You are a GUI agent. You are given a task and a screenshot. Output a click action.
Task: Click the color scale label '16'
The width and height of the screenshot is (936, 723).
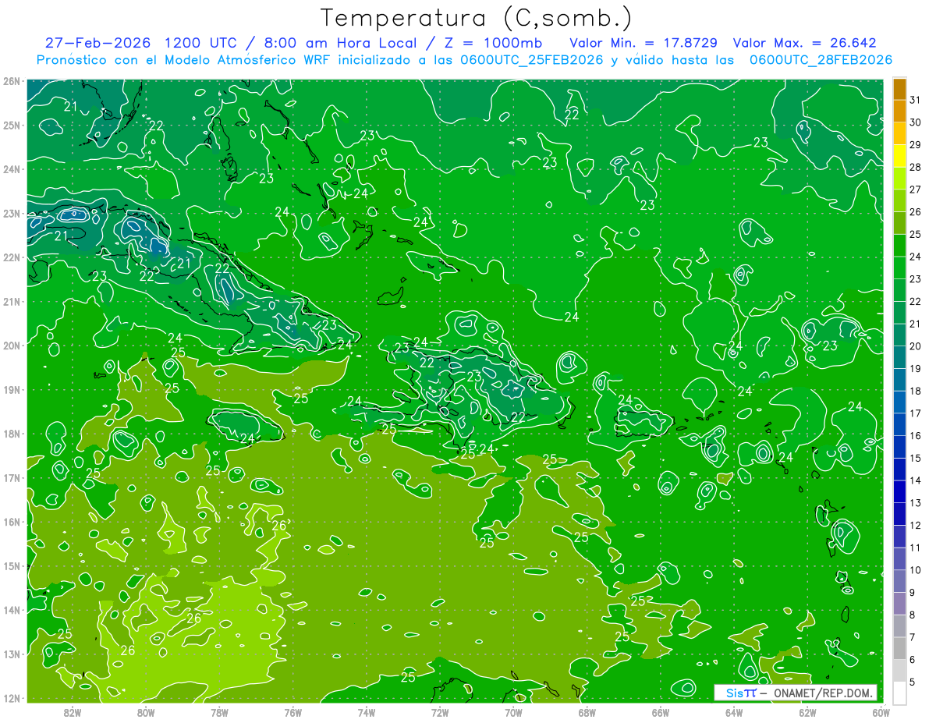point(916,436)
